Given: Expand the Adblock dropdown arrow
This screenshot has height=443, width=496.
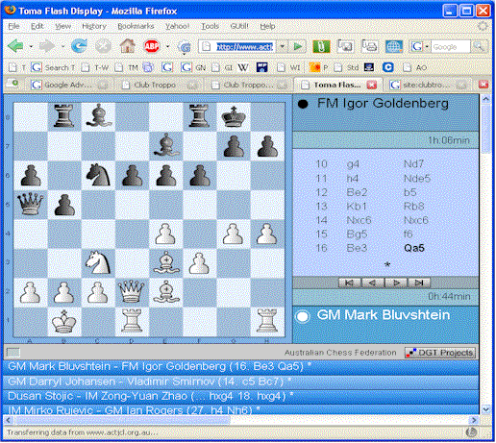Looking at the screenshot, I should click(167, 47).
